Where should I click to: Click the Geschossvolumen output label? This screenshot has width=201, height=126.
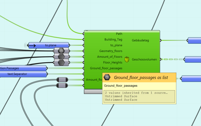tap(144, 59)
